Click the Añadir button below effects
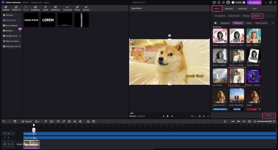 coord(269,116)
